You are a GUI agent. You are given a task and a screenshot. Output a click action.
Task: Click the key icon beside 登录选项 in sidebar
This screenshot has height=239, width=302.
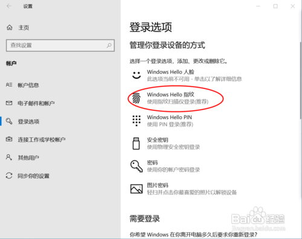(9, 121)
